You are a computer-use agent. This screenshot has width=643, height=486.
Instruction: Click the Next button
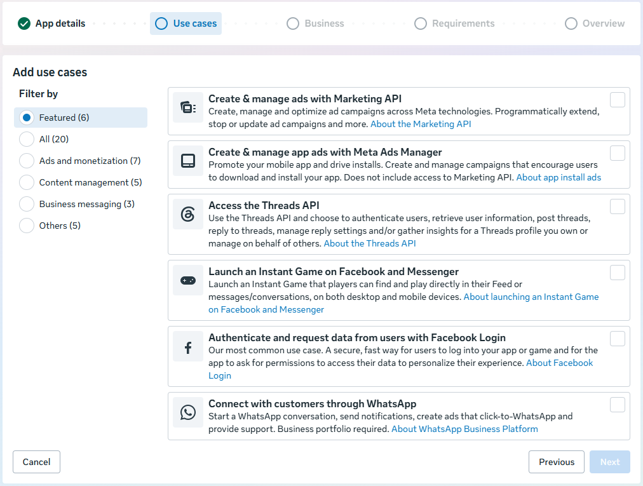pos(610,462)
